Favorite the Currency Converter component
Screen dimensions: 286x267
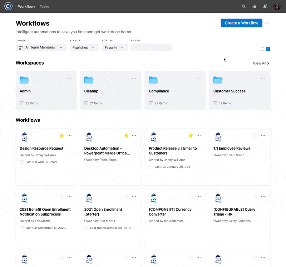tap(191, 197)
